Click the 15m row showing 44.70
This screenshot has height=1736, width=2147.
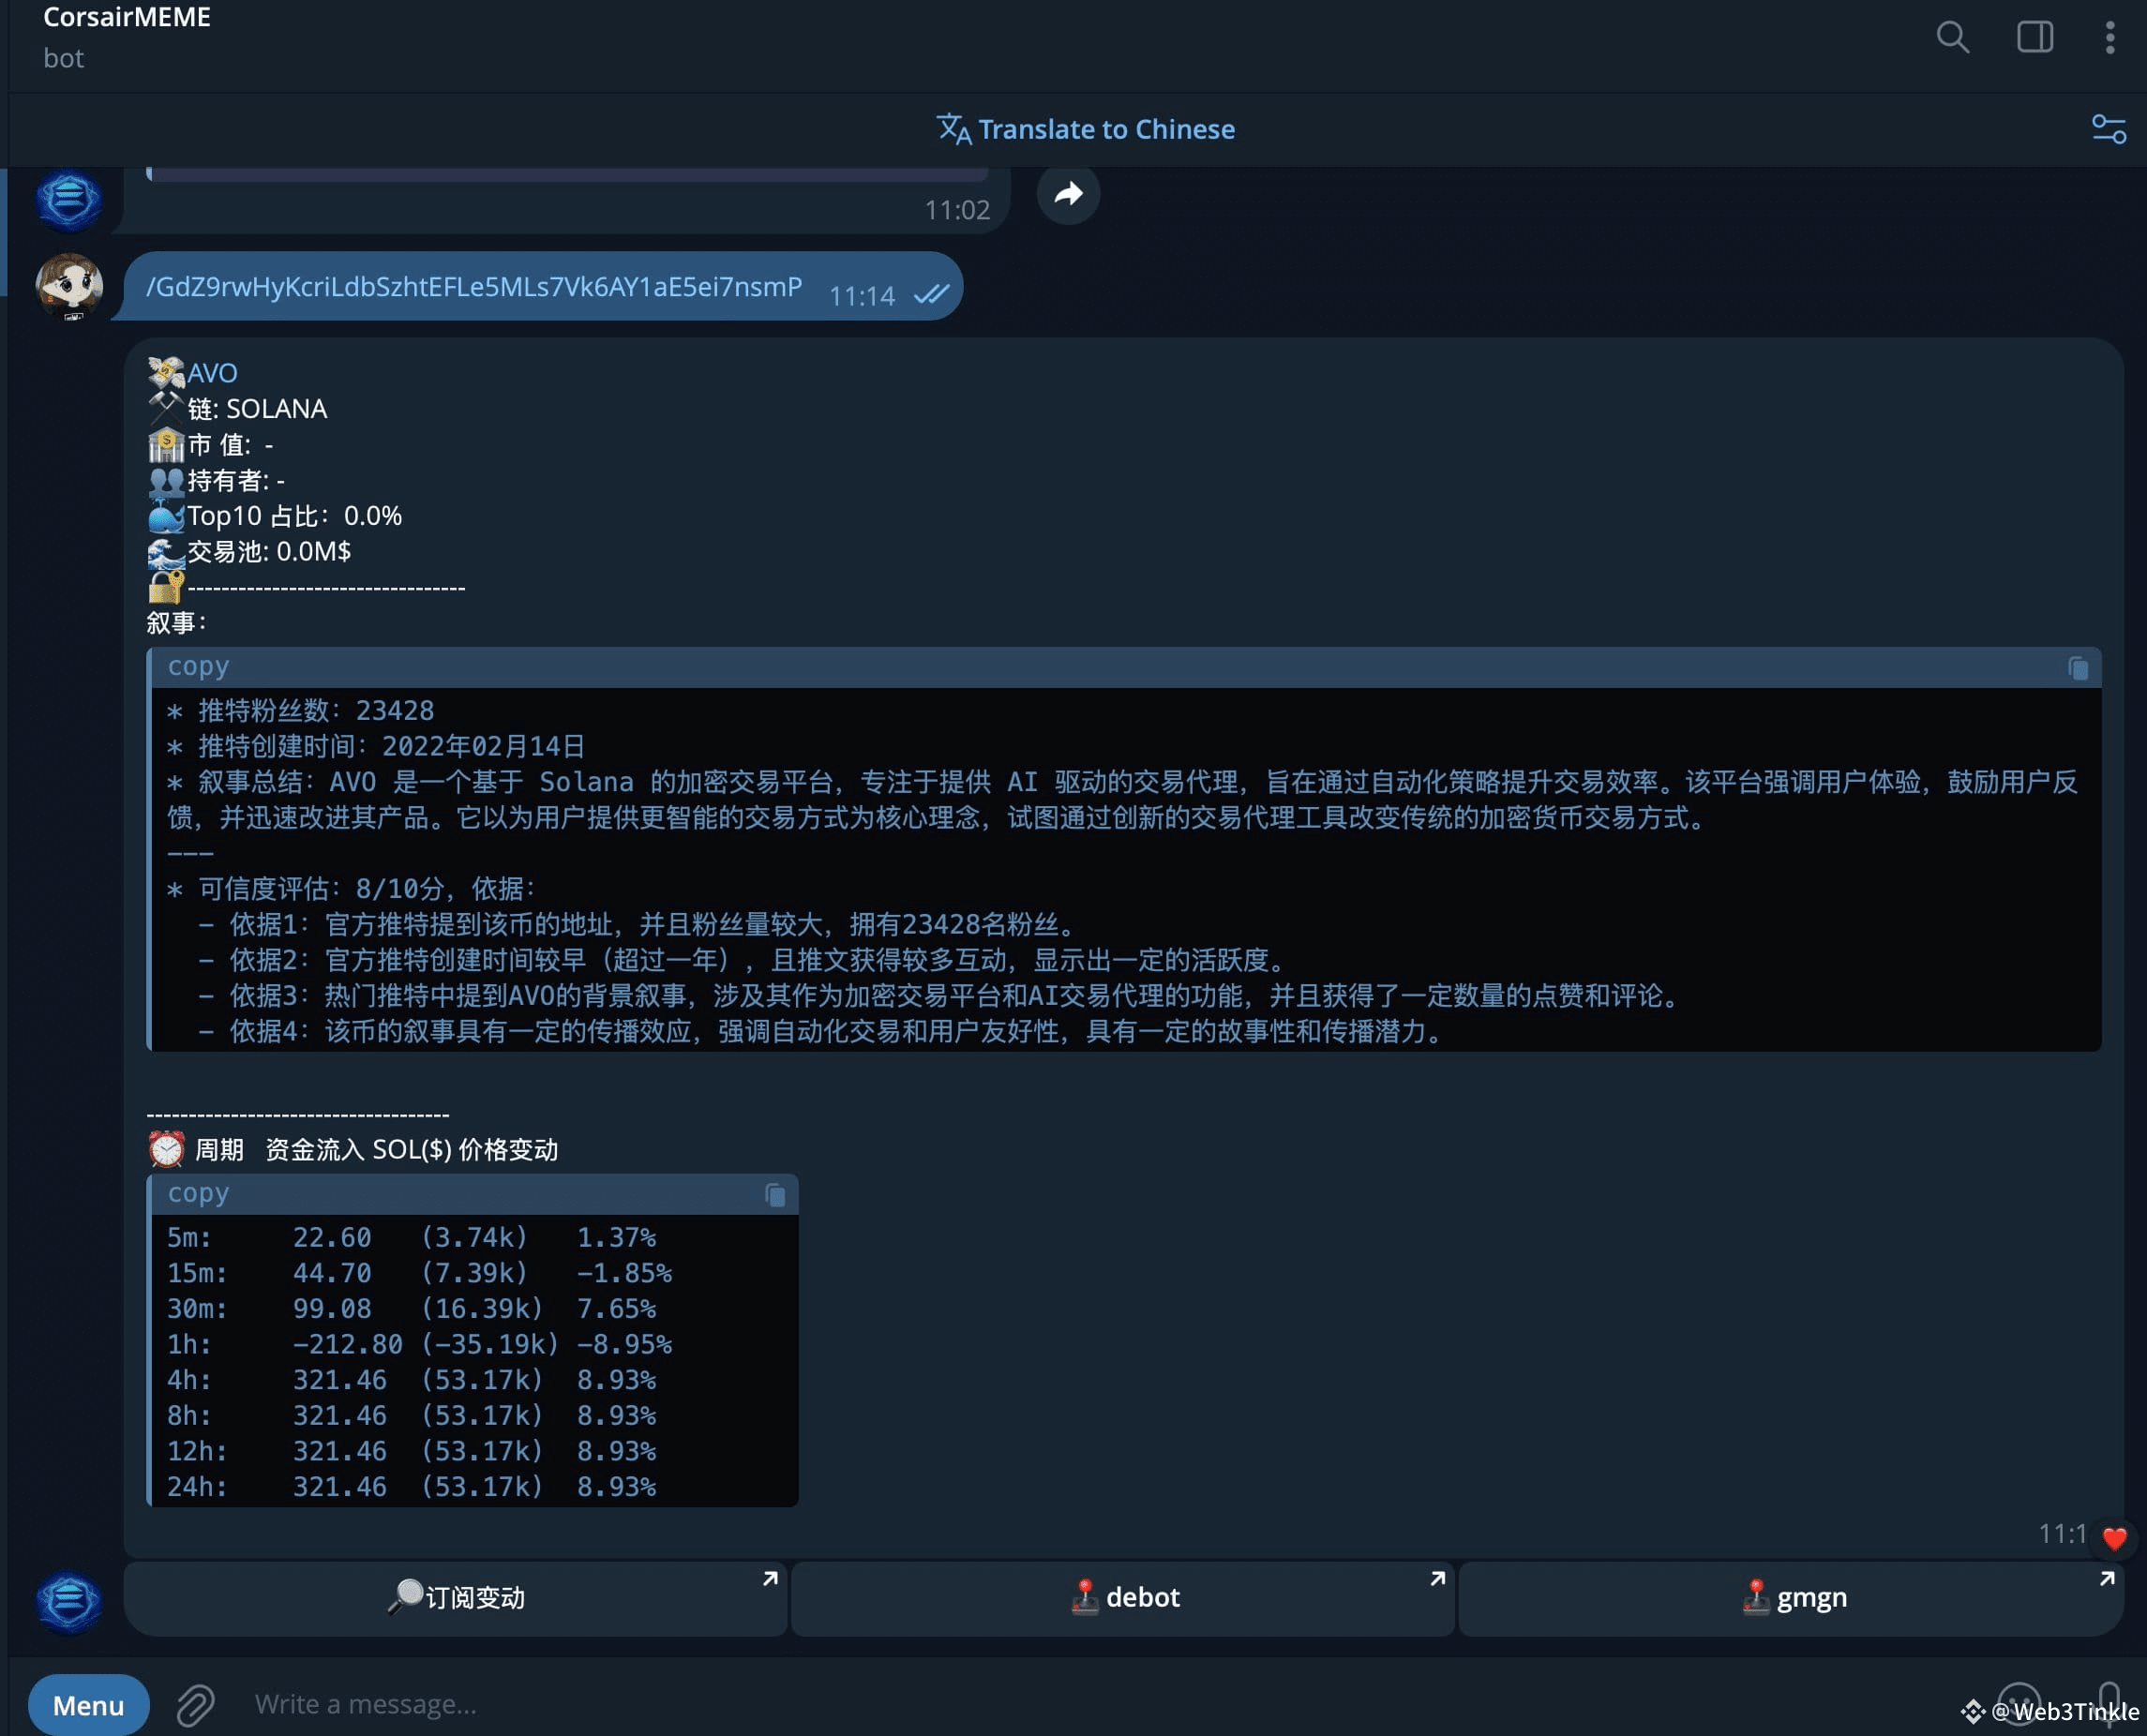point(420,1274)
